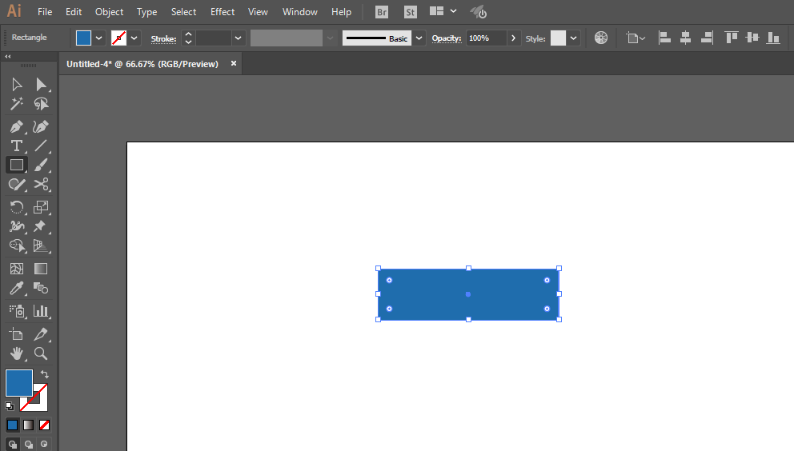
Task: Open the Effect menu
Action: pos(223,12)
